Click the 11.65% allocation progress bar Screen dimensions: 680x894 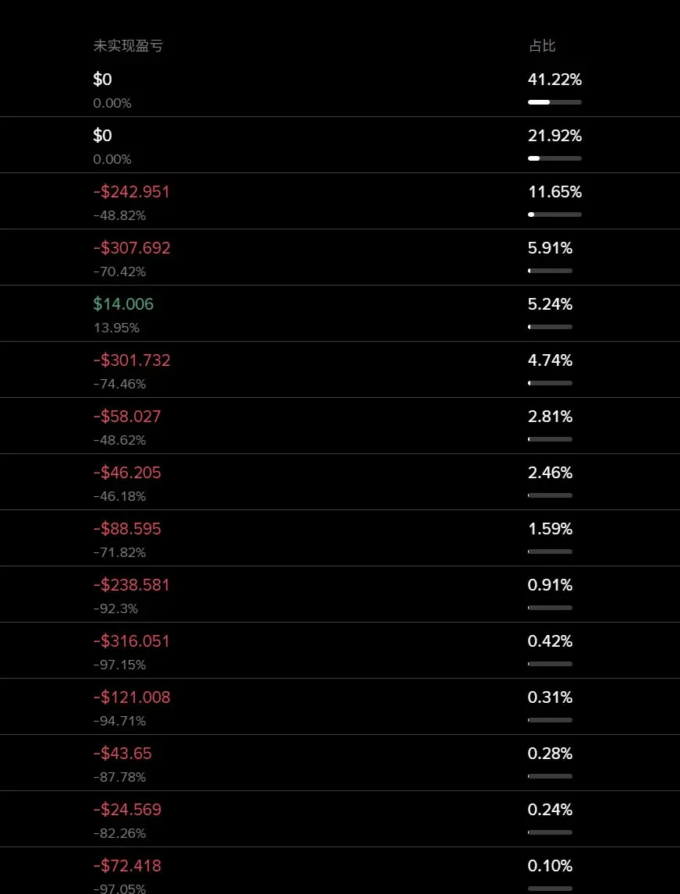click(x=554, y=215)
